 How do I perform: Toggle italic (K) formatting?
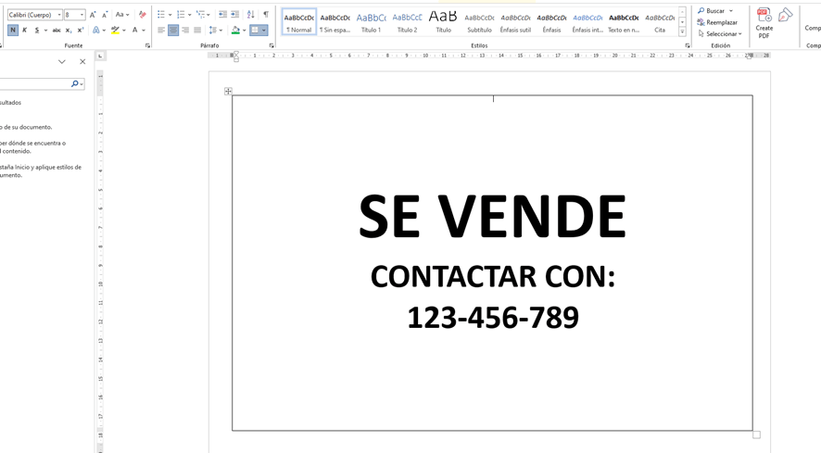24,31
